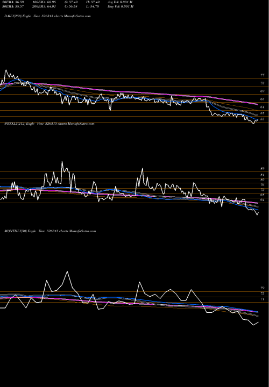This screenshot has width=269, height=387.
Task: Click the 61 price level on daily axis
Action: point(263,107)
